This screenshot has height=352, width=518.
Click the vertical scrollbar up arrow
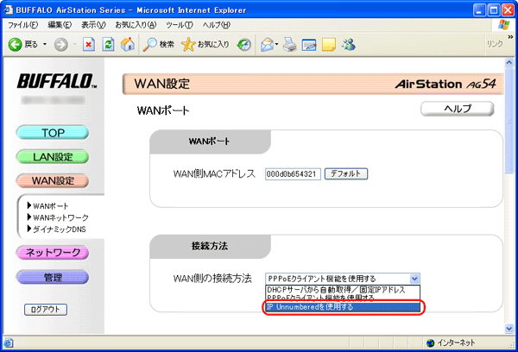[509, 63]
